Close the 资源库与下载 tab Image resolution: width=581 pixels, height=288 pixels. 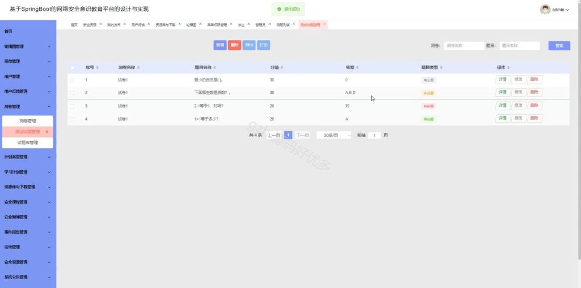(179, 24)
